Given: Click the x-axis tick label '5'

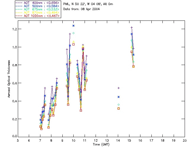Looking at the screenshot, I should 18,140.
